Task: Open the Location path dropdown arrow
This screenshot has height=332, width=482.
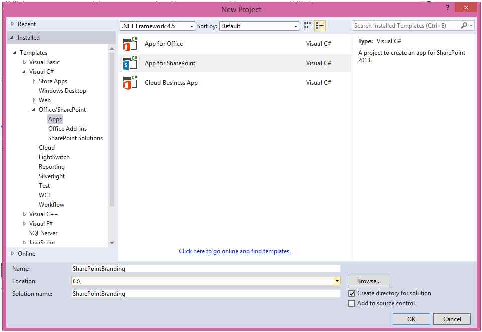Action: point(337,281)
